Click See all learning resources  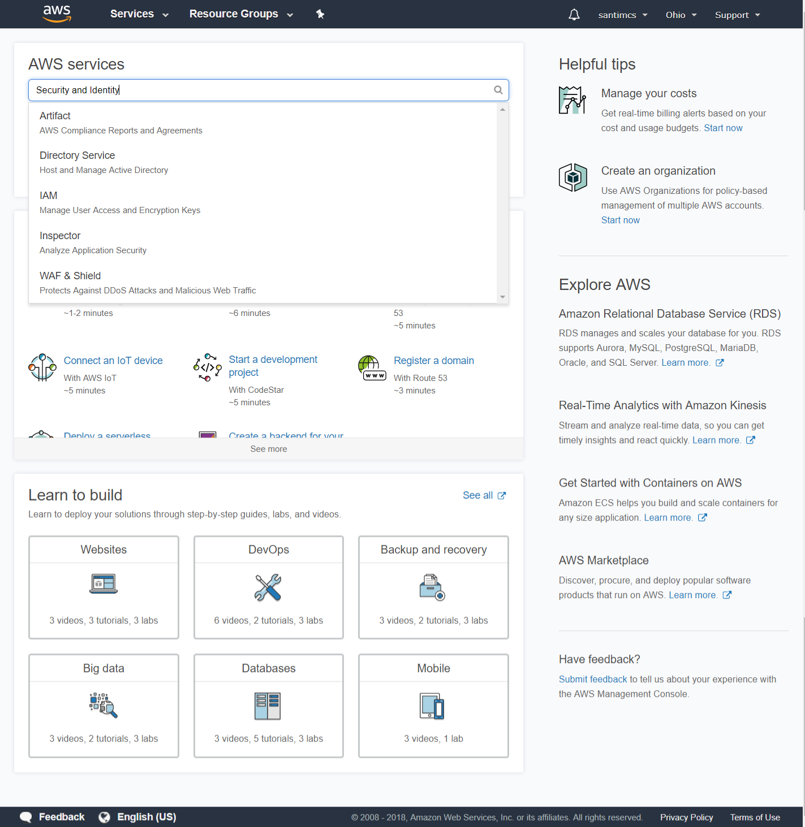(477, 495)
